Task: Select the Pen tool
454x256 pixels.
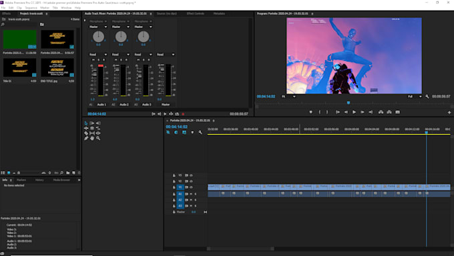Action: 86,138
